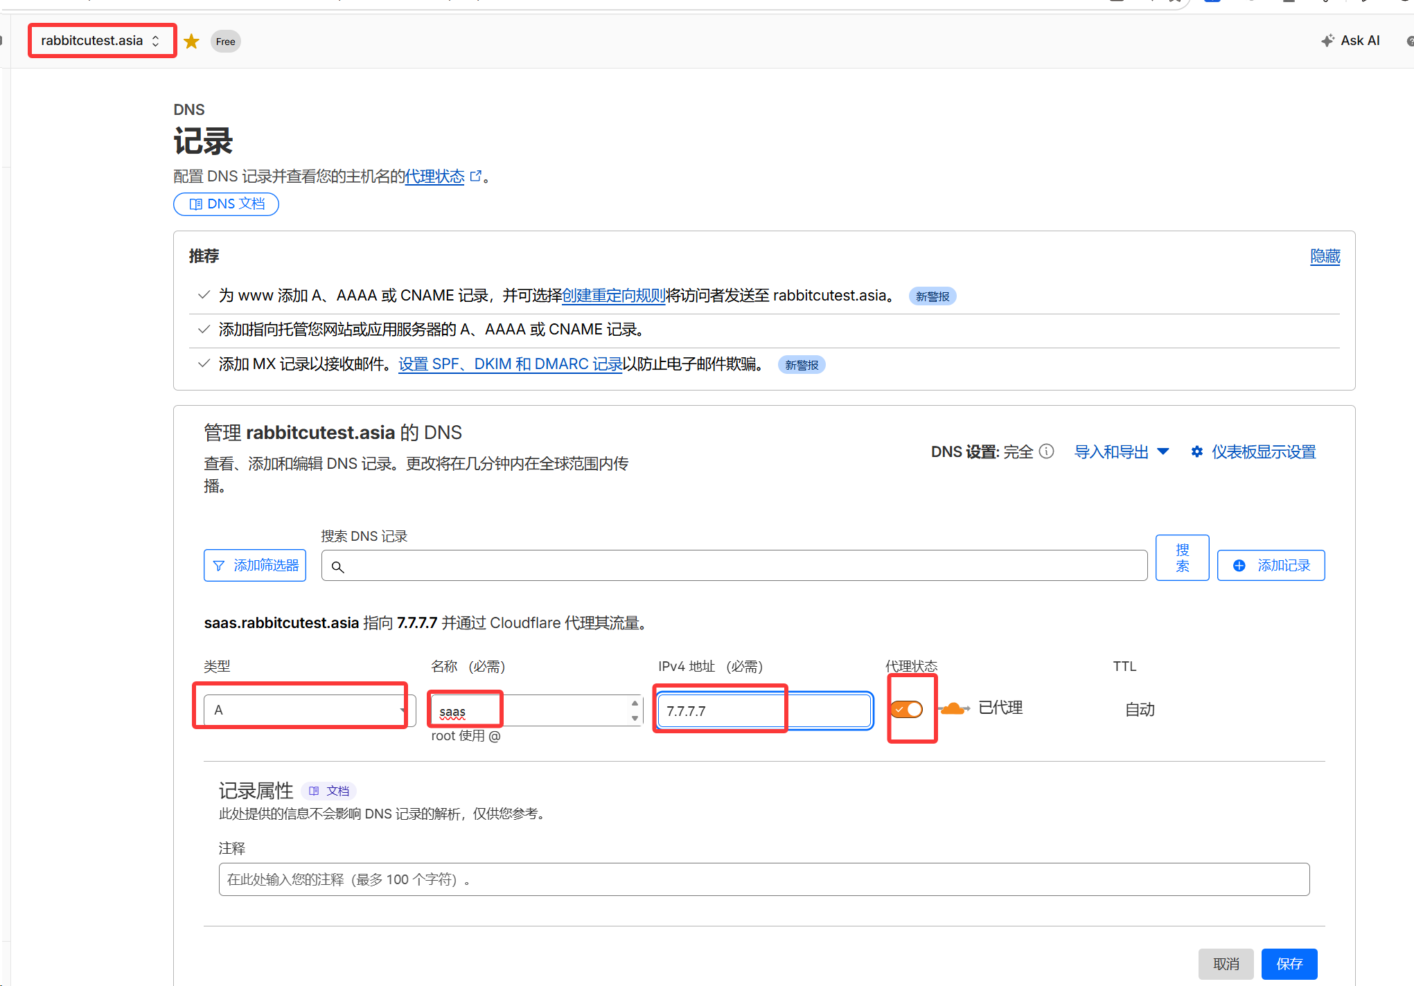Image resolution: width=1414 pixels, height=986 pixels.
Task: Click the IPv4 address field
Action: point(763,711)
